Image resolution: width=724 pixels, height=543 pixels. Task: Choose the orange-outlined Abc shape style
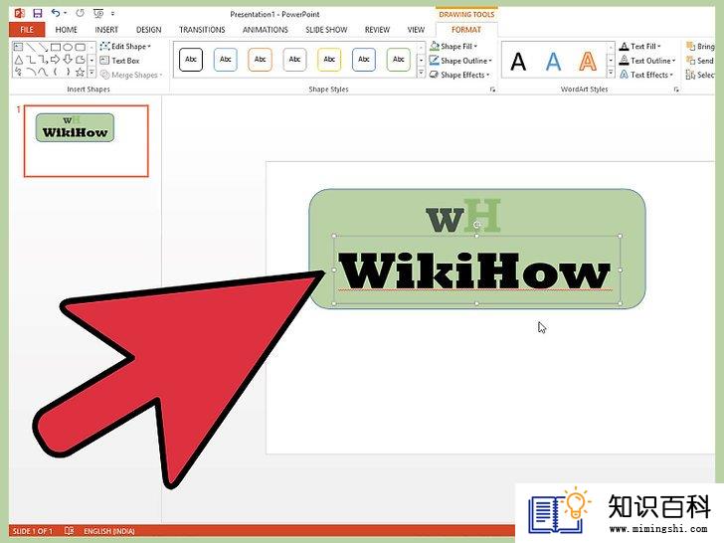point(260,60)
